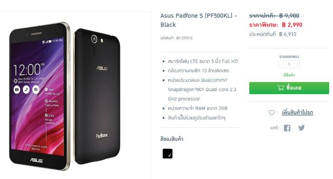Click the 13 megapixel camera feature bullet
Image resolution: width=333 pixels, height=179 pixels.
pos(198,71)
